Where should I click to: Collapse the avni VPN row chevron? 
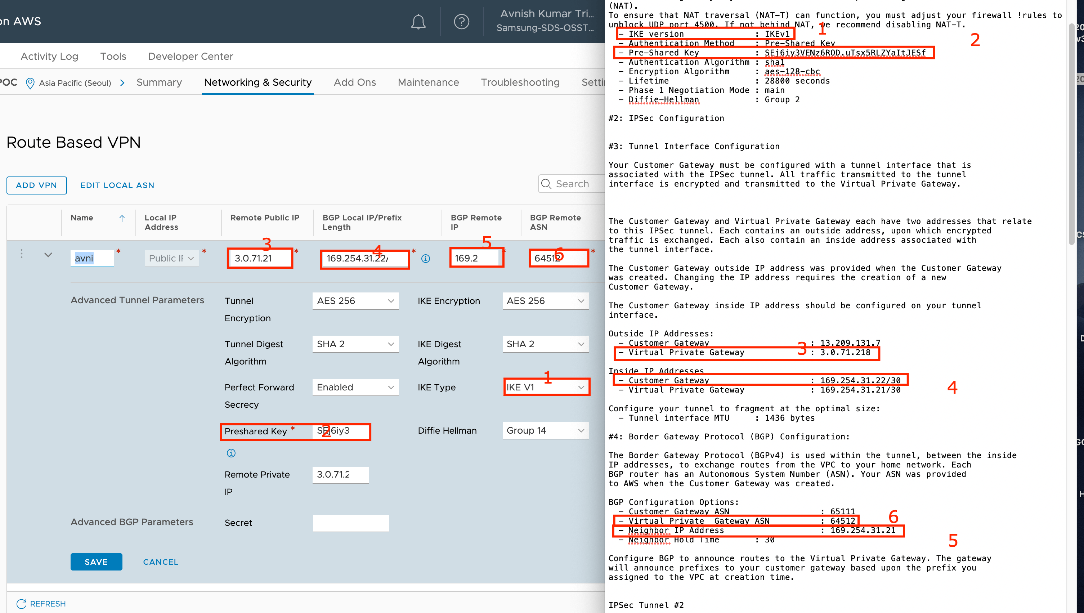[x=48, y=255]
